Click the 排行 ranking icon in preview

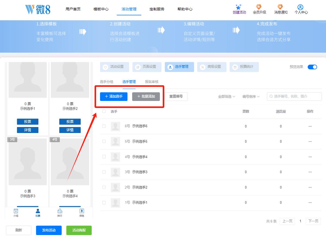[x=60, y=211]
